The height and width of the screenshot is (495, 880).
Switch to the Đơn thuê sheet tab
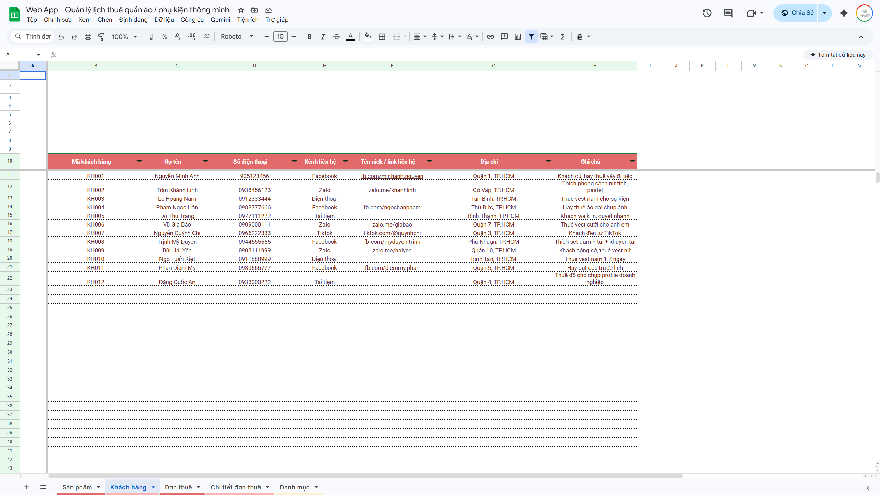tap(178, 487)
